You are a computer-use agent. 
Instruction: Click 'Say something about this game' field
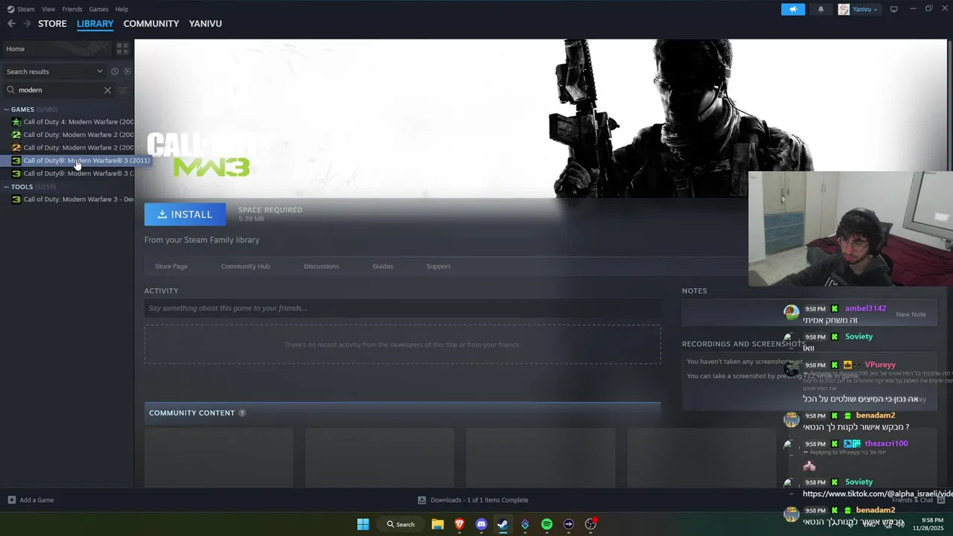(402, 308)
